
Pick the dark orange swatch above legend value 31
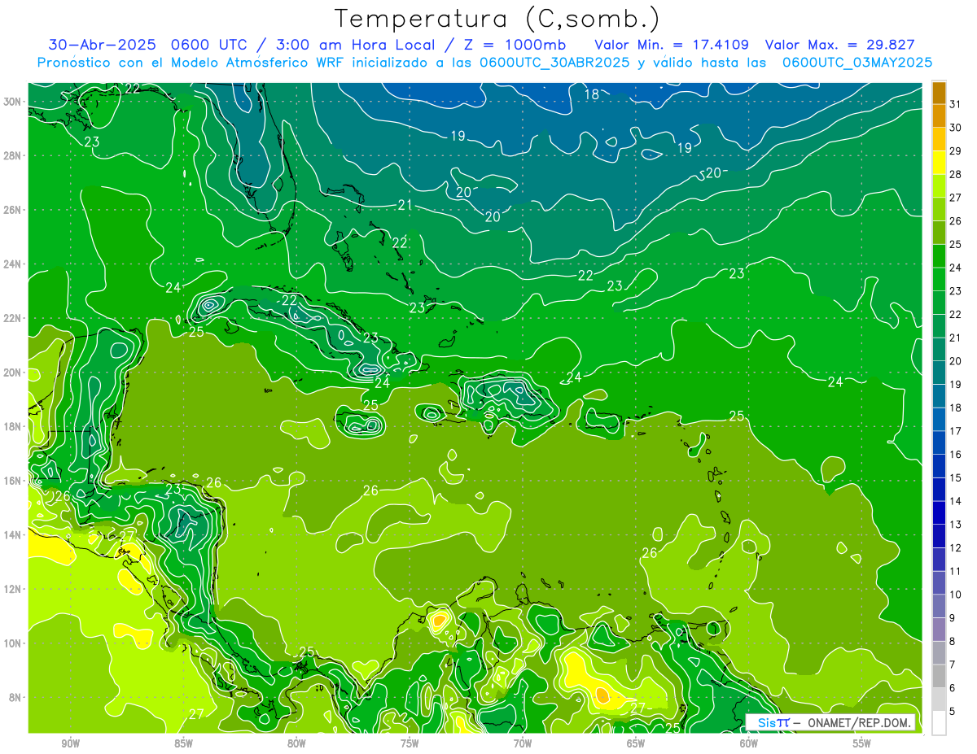tap(939, 93)
